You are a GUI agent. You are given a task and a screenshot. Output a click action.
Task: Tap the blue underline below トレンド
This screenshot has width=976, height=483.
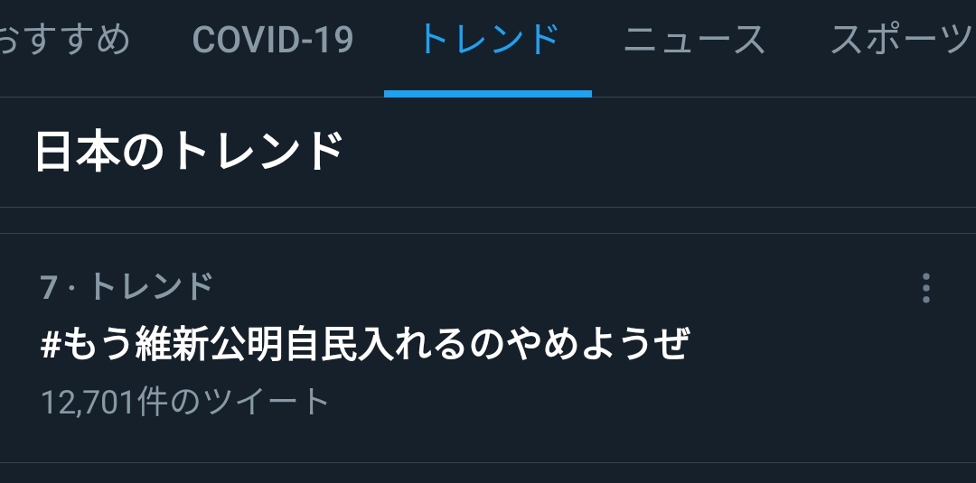[487, 94]
